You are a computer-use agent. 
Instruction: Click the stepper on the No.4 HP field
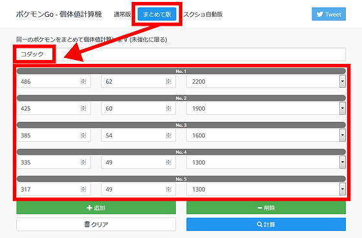[169, 162]
